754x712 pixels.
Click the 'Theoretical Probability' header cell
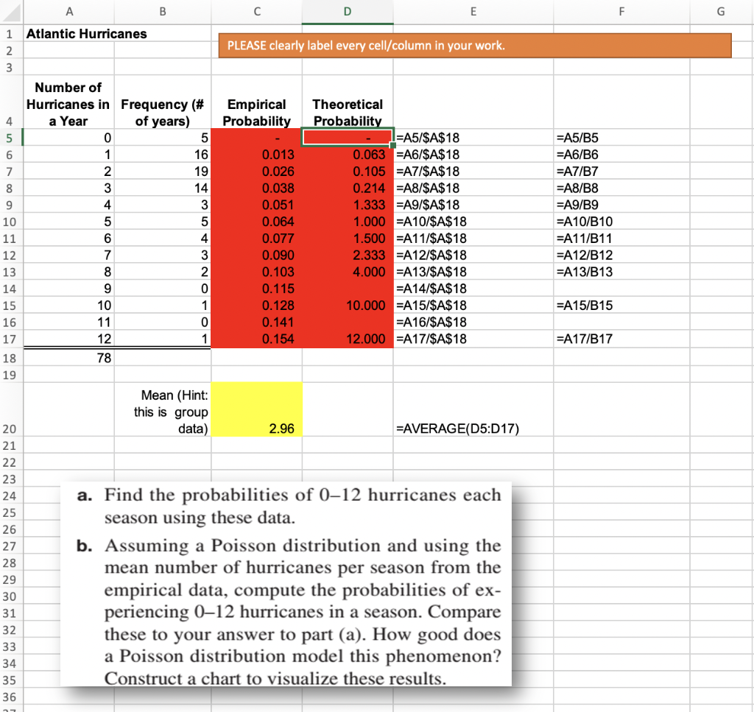pos(348,113)
